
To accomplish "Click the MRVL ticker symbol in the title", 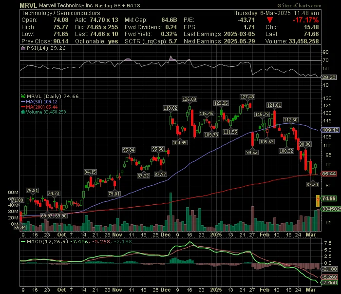I will tap(28, 5).
